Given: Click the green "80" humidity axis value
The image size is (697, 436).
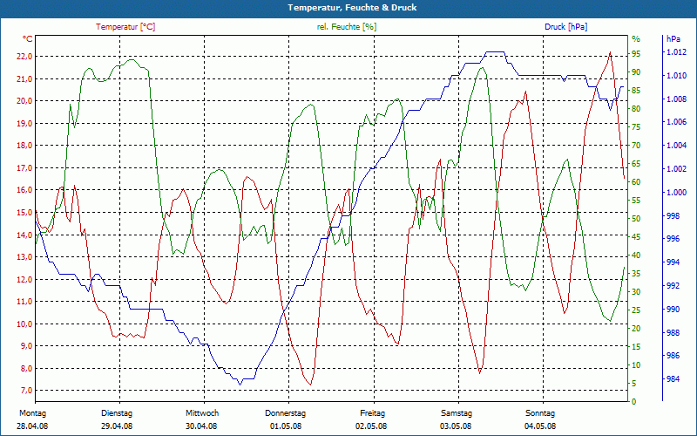Looking at the screenshot, I should pyautogui.click(x=636, y=108).
